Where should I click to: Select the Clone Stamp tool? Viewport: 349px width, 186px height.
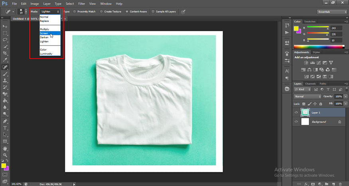tap(5, 80)
